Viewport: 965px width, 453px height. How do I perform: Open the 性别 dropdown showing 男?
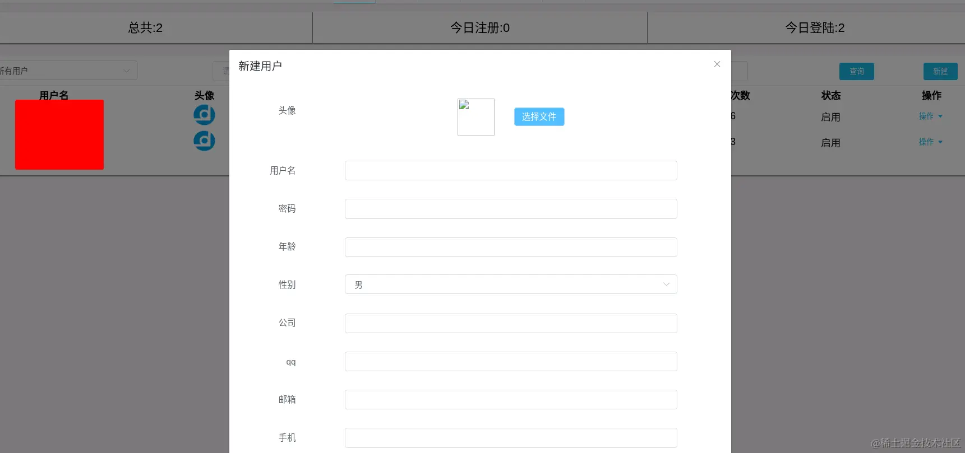pyautogui.click(x=511, y=284)
